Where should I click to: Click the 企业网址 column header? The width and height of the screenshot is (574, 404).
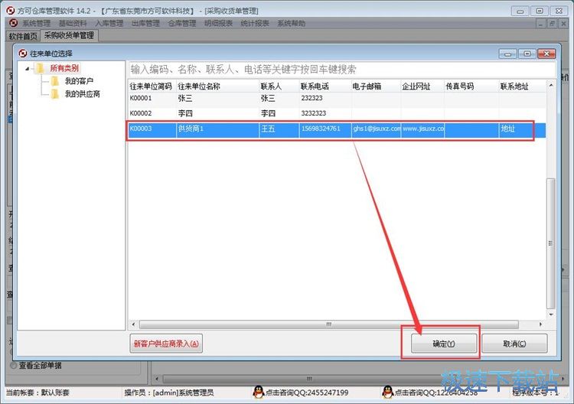tap(422, 86)
